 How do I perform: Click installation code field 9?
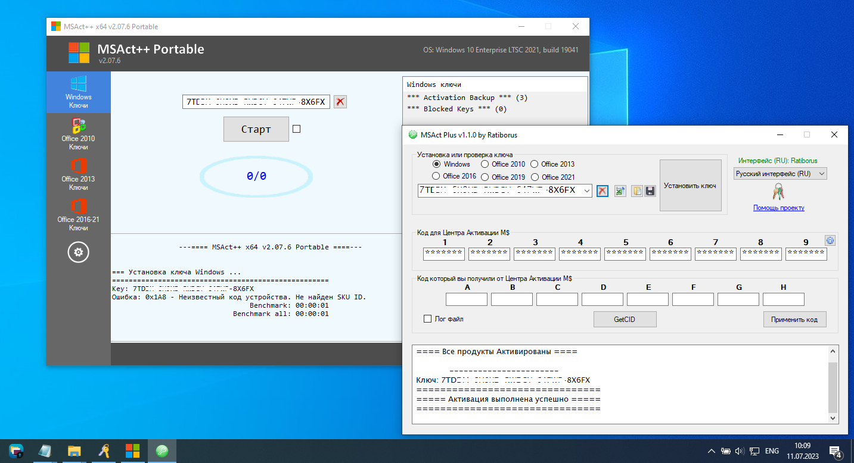[x=806, y=254]
